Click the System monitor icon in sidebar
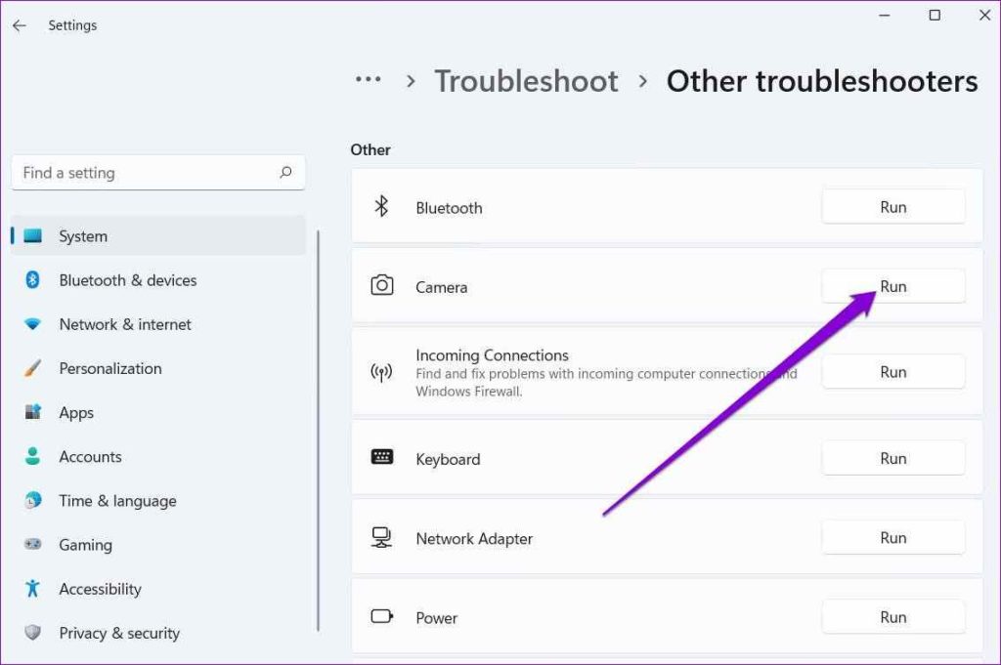The image size is (1001, 665). (32, 236)
